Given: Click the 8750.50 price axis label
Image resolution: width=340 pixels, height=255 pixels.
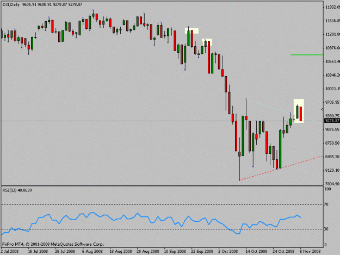Looking at the screenshot, I should click(332, 143).
